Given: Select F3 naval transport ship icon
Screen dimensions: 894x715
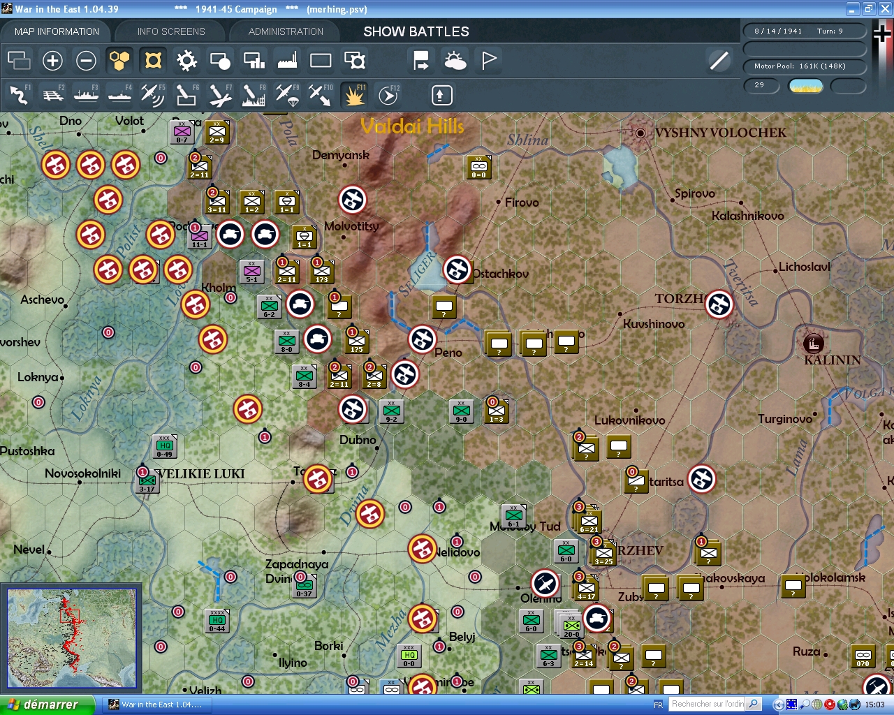Looking at the screenshot, I should coord(86,95).
